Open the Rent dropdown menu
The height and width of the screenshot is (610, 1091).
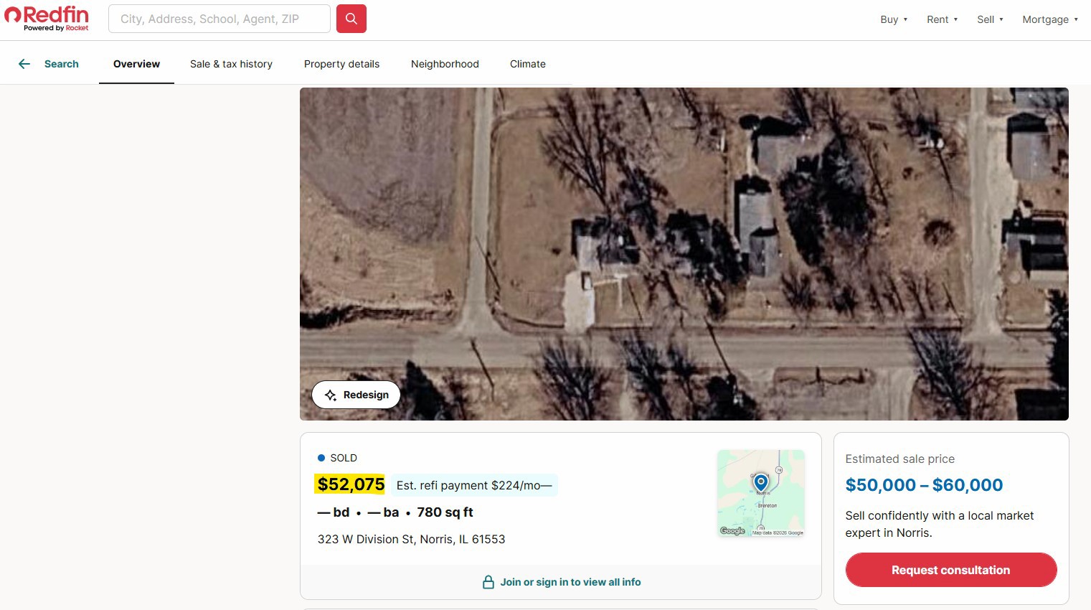point(942,19)
